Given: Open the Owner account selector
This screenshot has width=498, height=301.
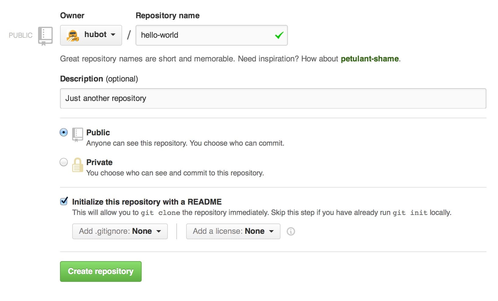Looking at the screenshot, I should 91,35.
